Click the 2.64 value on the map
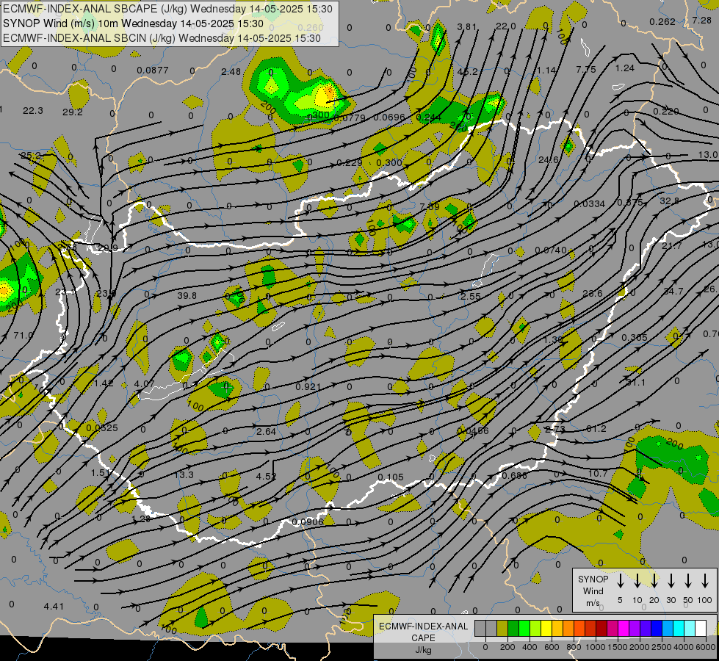 [266, 431]
